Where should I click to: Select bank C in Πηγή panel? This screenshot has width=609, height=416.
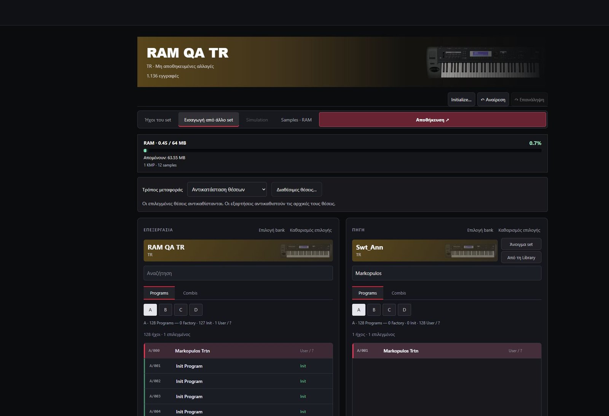pos(389,310)
